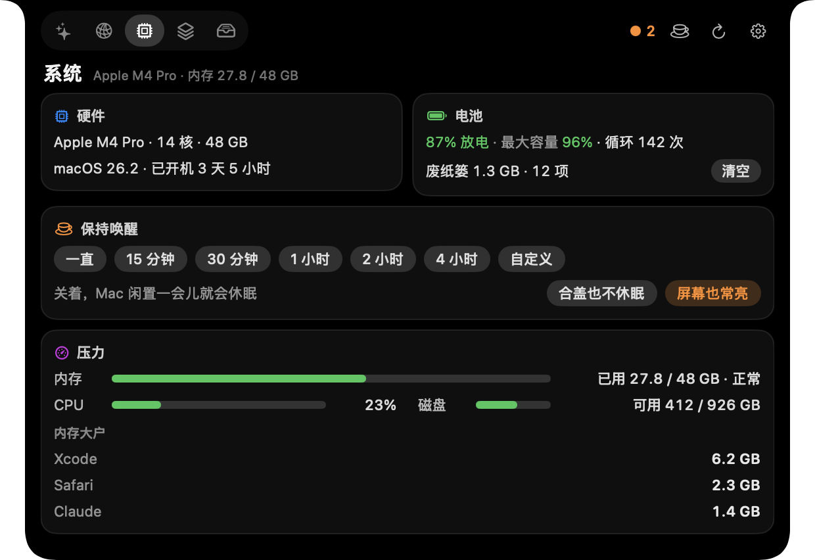Viewport: 815px width, 560px height.
Task: Click the orange cup icon beside 保持唤醒
Action: coord(63,229)
